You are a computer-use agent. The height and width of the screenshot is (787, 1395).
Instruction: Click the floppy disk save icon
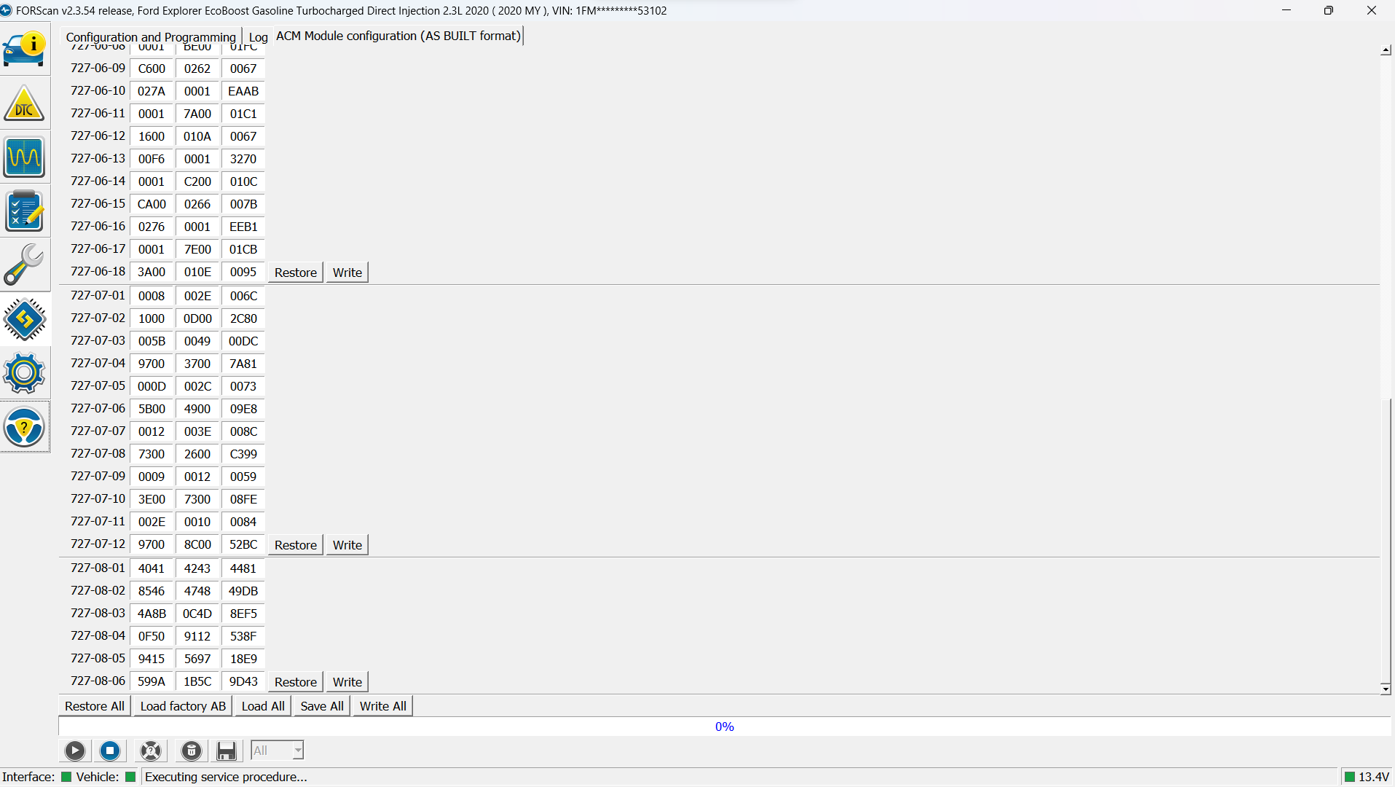tap(227, 751)
